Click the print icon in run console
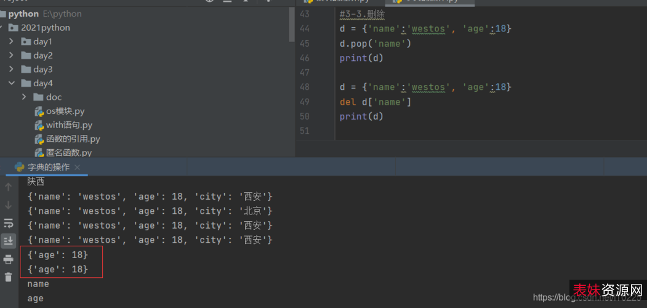This screenshot has width=647, height=308. click(9, 259)
